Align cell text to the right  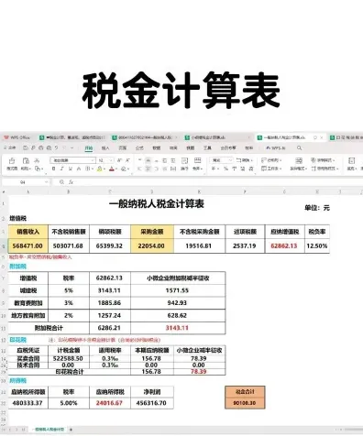(156, 169)
